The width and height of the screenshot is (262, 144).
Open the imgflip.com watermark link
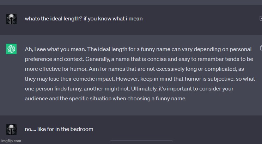click(x=11, y=141)
